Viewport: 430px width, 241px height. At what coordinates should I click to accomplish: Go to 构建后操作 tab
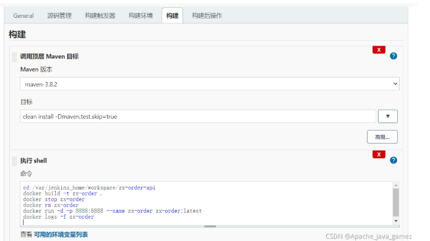(x=207, y=15)
